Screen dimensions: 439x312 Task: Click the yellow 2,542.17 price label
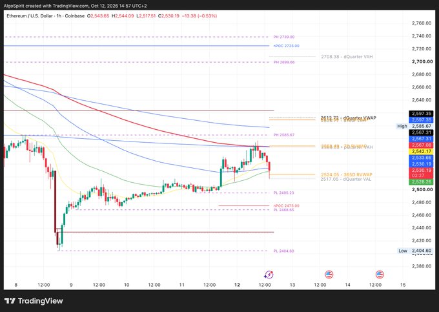coord(421,152)
